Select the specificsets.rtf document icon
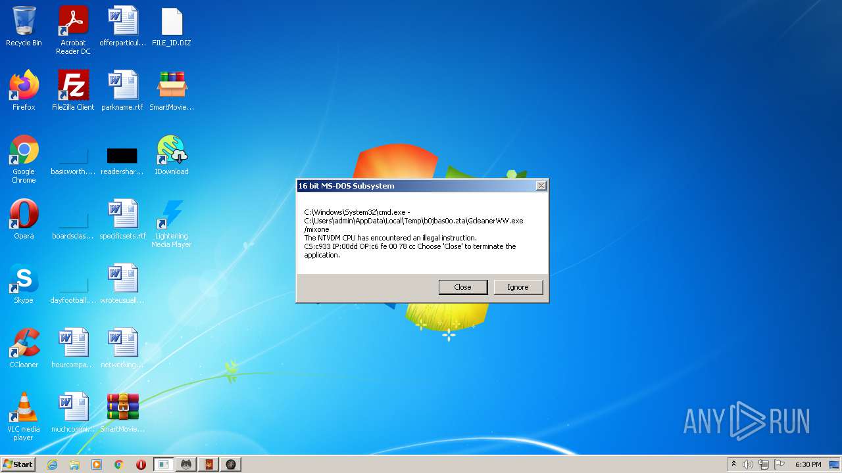This screenshot has width=842, height=473. click(x=123, y=219)
